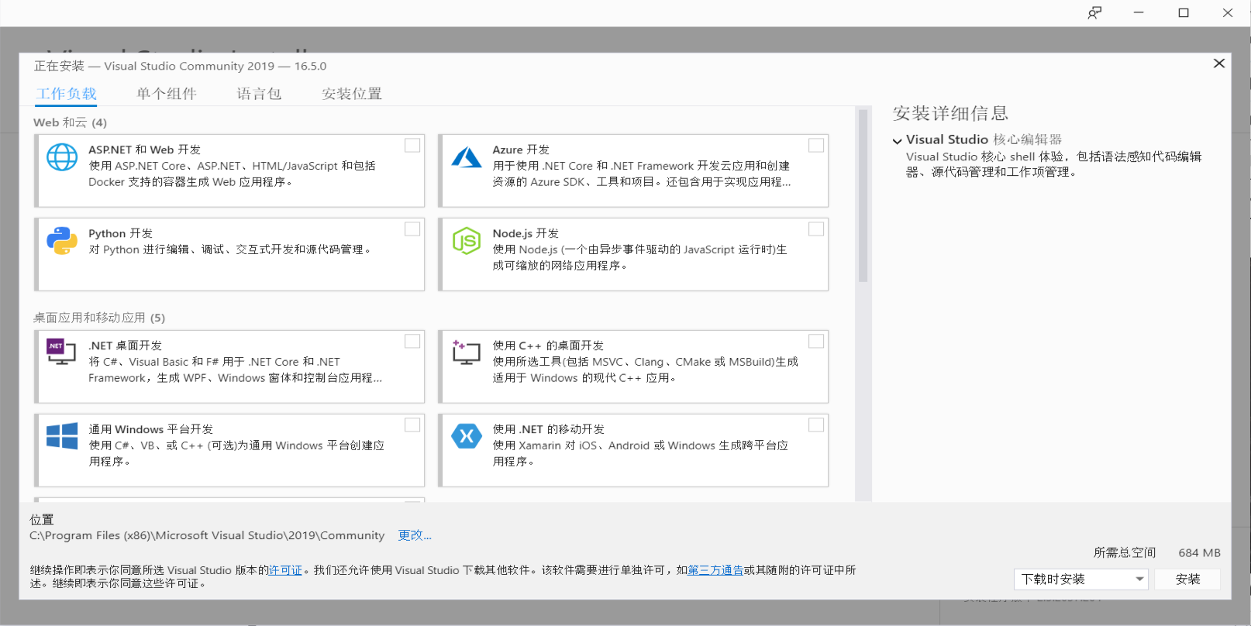Close the installing workloads dialog
Image resolution: width=1251 pixels, height=626 pixels.
(x=1219, y=64)
